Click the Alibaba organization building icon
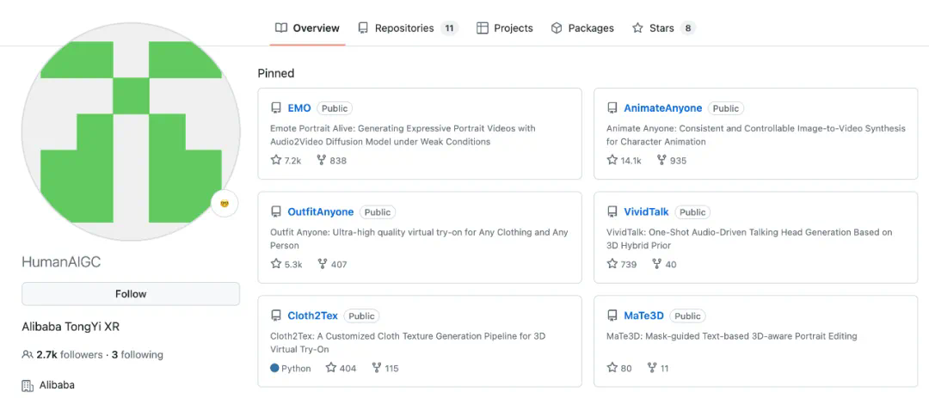 point(28,385)
